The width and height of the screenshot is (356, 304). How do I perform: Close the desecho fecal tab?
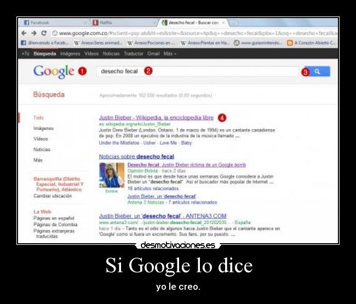(223, 22)
